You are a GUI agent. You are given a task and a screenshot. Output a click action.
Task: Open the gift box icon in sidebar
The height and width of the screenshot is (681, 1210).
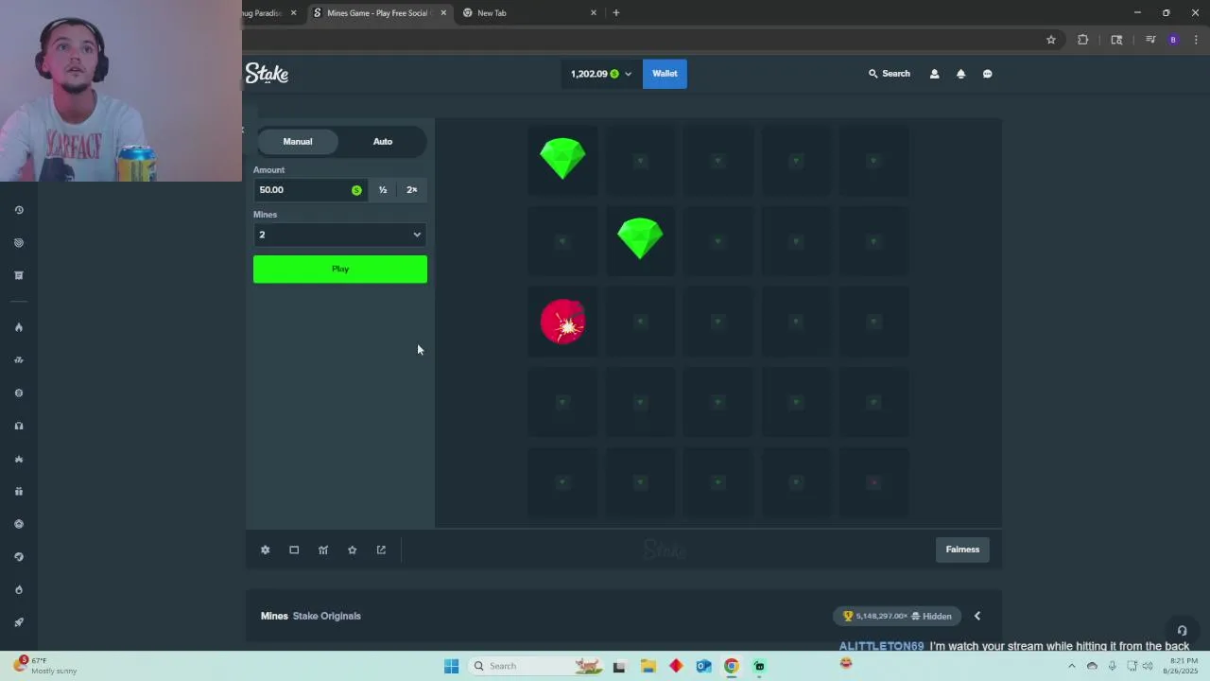[x=19, y=491]
